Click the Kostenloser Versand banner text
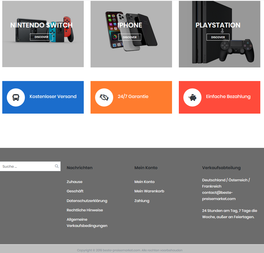 click(53, 96)
